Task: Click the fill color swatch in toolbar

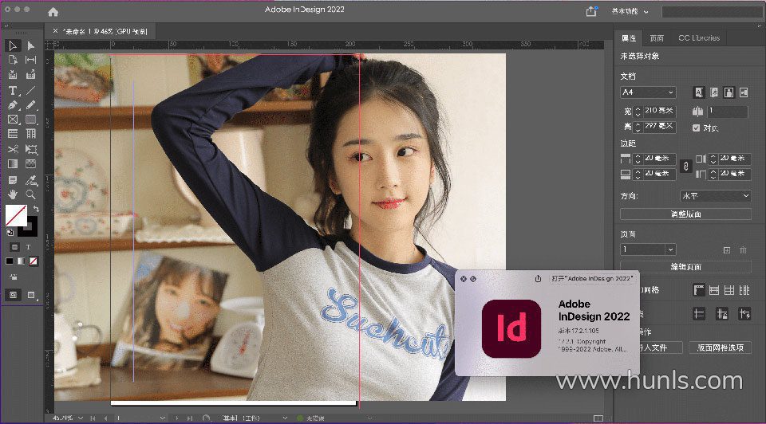Action: pos(14,215)
